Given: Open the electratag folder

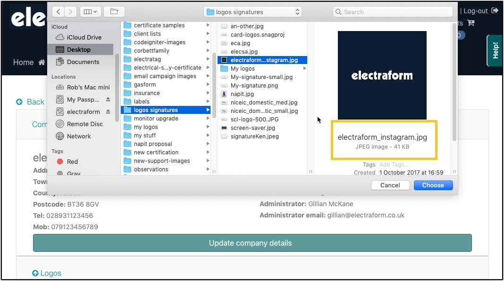Looking at the screenshot, I should 166,59.
